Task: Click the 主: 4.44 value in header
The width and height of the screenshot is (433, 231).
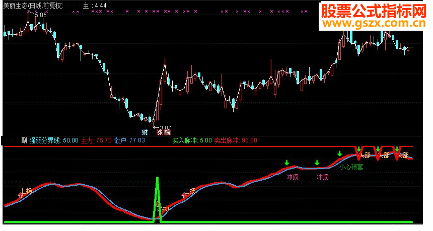Action: coord(95,6)
